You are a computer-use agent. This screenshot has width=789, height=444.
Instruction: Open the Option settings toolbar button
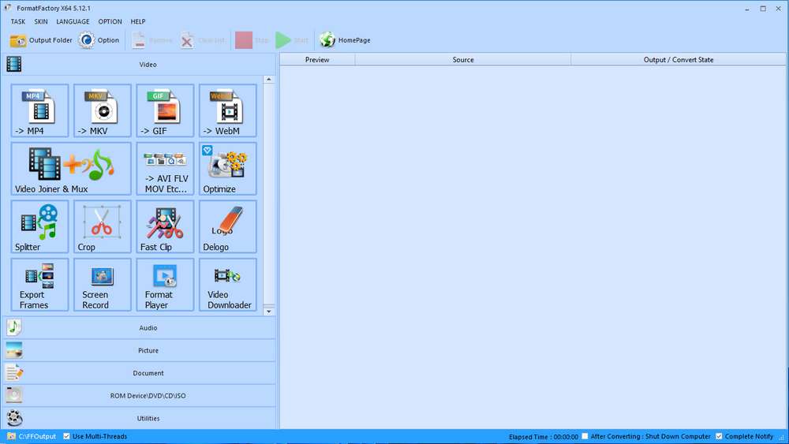pos(99,40)
